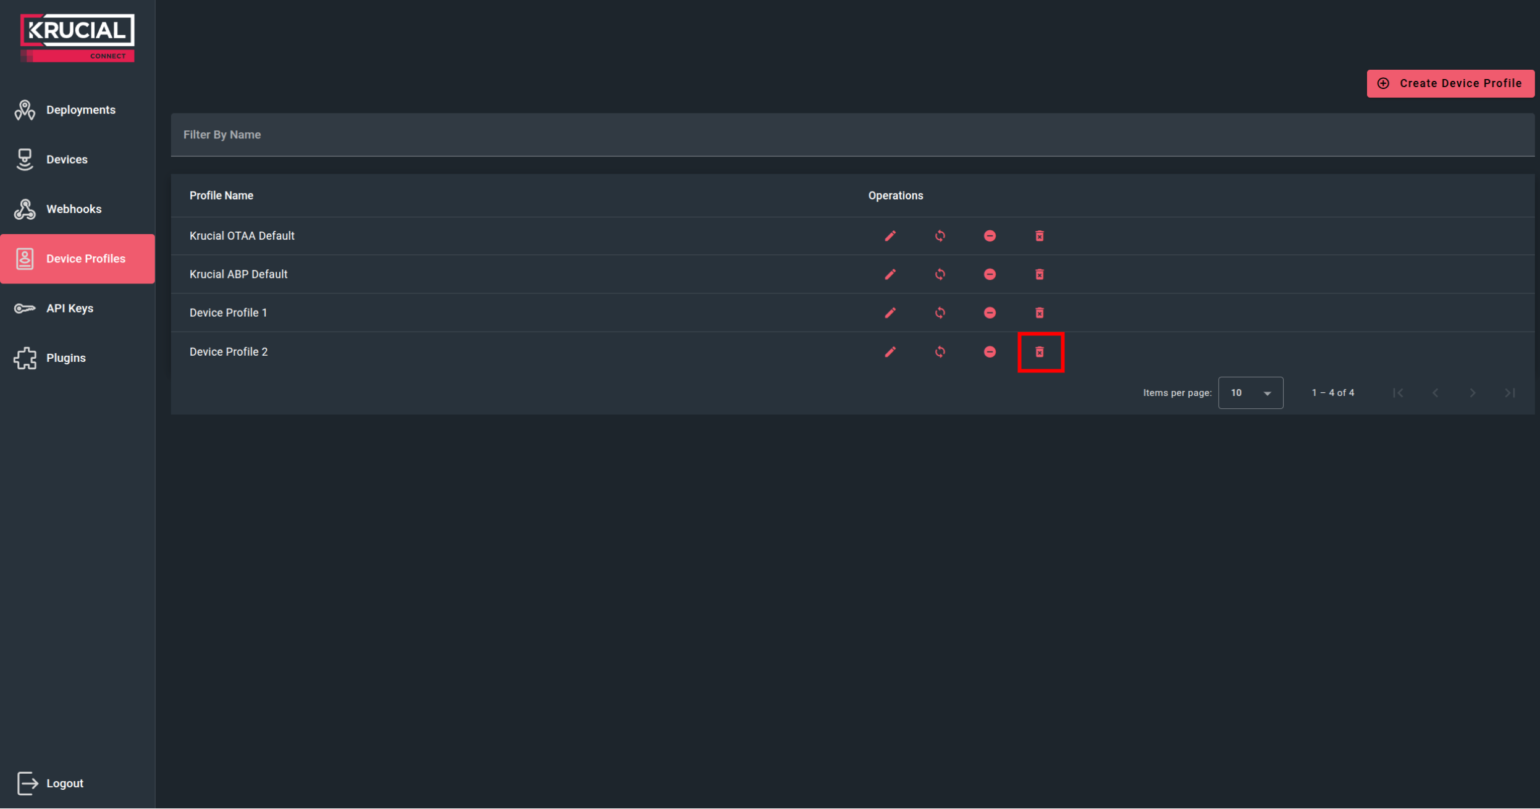1540x809 pixels.
Task: Open the Items per page dropdown
Action: coord(1250,393)
